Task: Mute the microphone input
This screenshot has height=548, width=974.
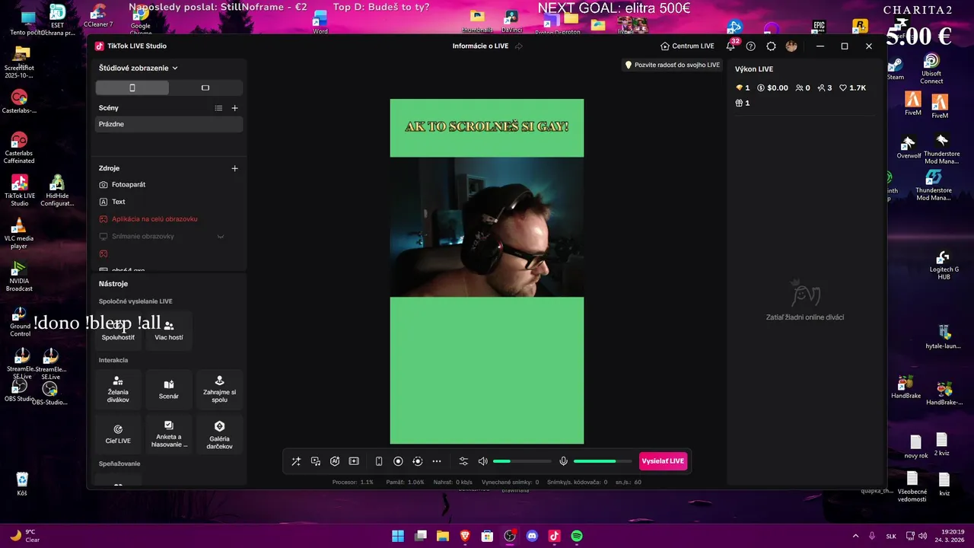Action: (x=564, y=461)
